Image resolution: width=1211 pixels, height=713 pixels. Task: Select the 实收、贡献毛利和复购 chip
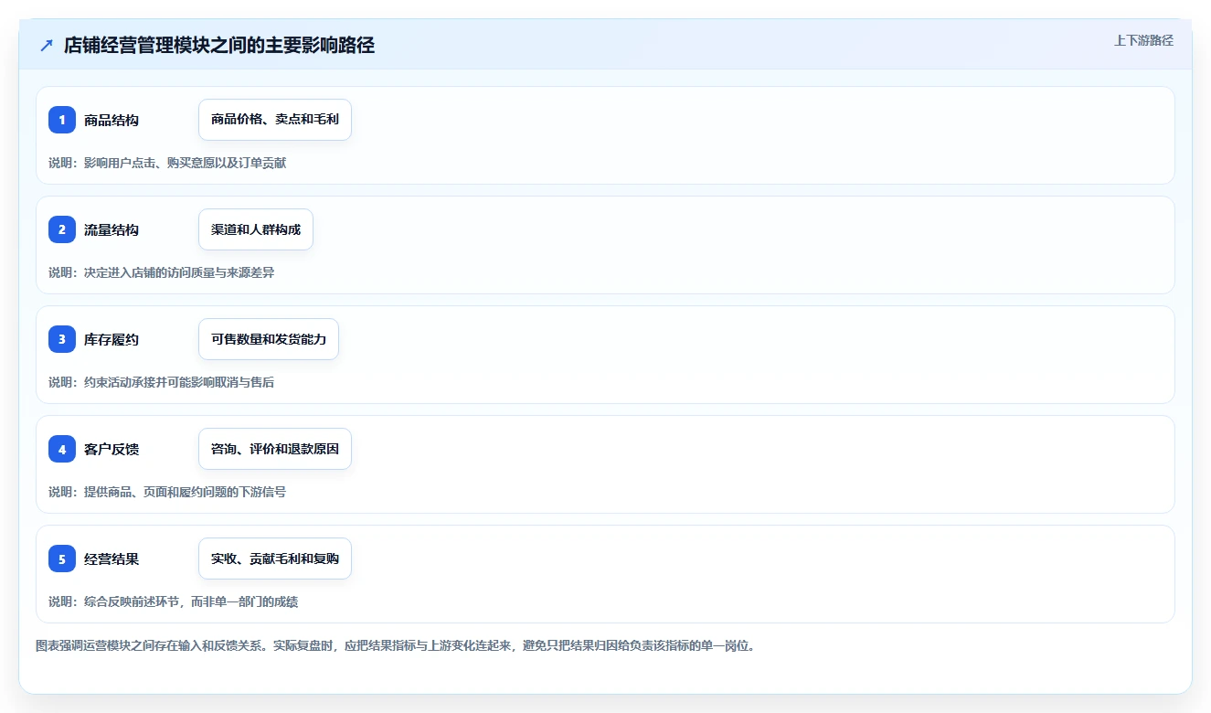[275, 559]
